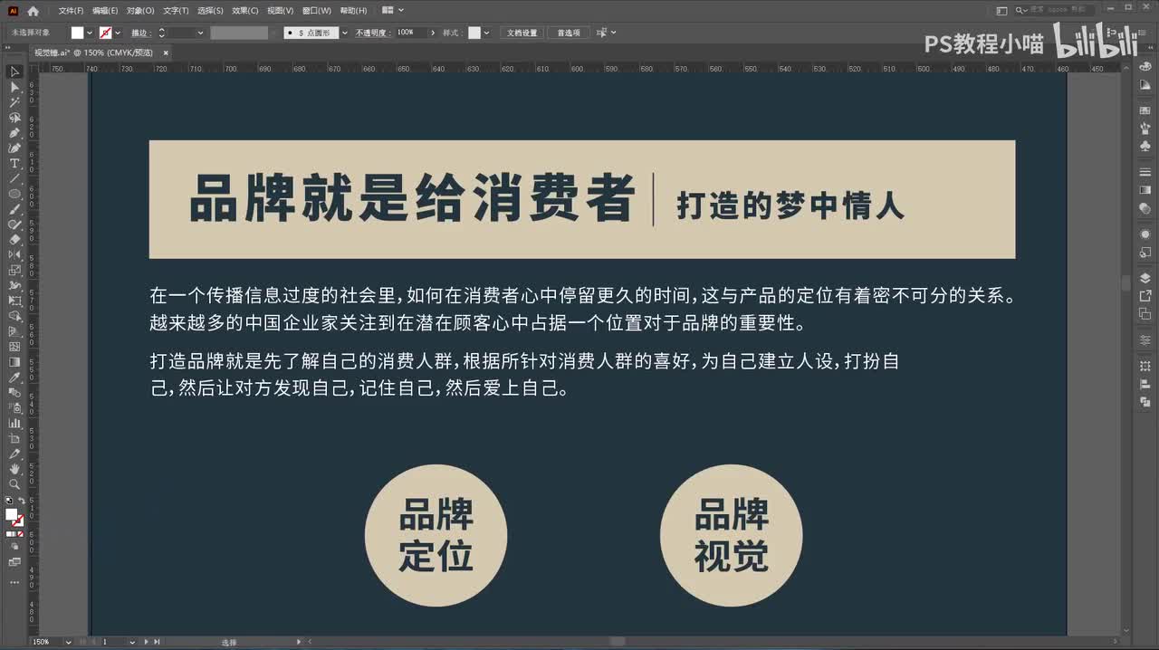Select the Type tool
The height and width of the screenshot is (650, 1159).
point(14,164)
